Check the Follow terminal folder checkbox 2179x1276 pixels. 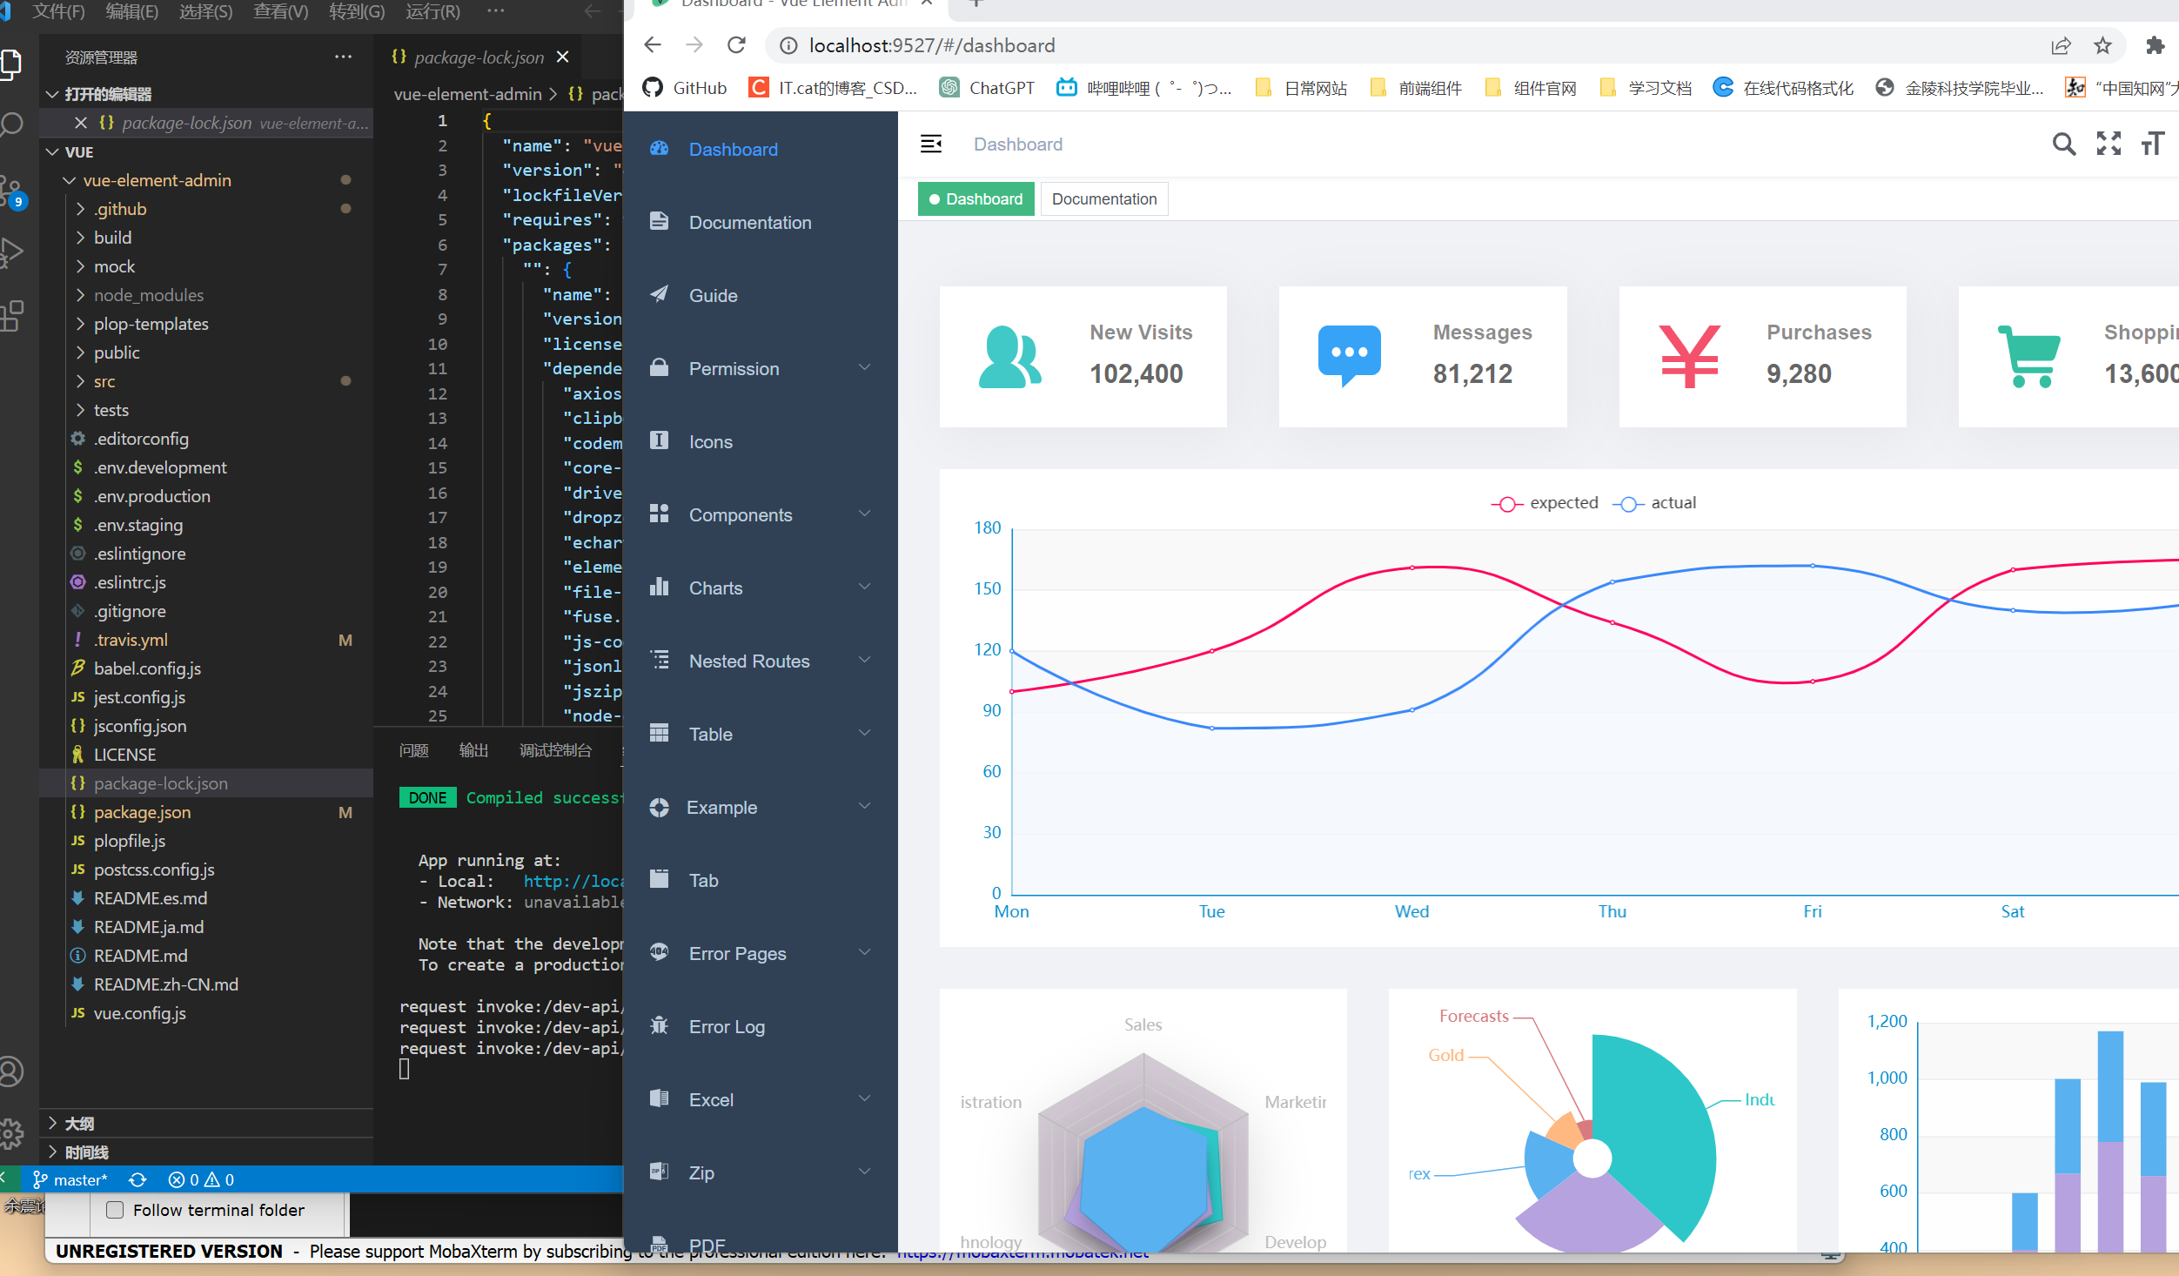click(115, 1210)
